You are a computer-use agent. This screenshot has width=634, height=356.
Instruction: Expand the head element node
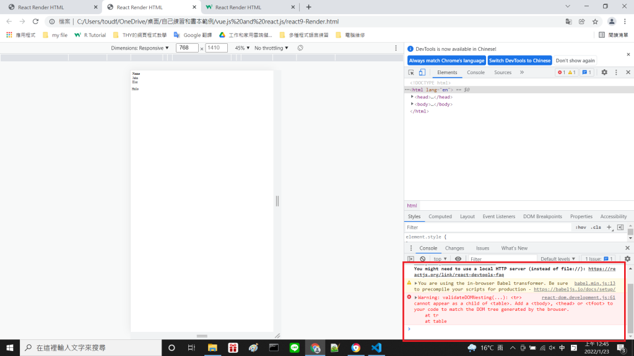coord(412,97)
